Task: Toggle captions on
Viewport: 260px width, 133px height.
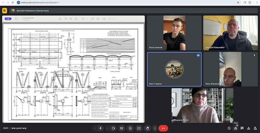Action: (x=122, y=128)
